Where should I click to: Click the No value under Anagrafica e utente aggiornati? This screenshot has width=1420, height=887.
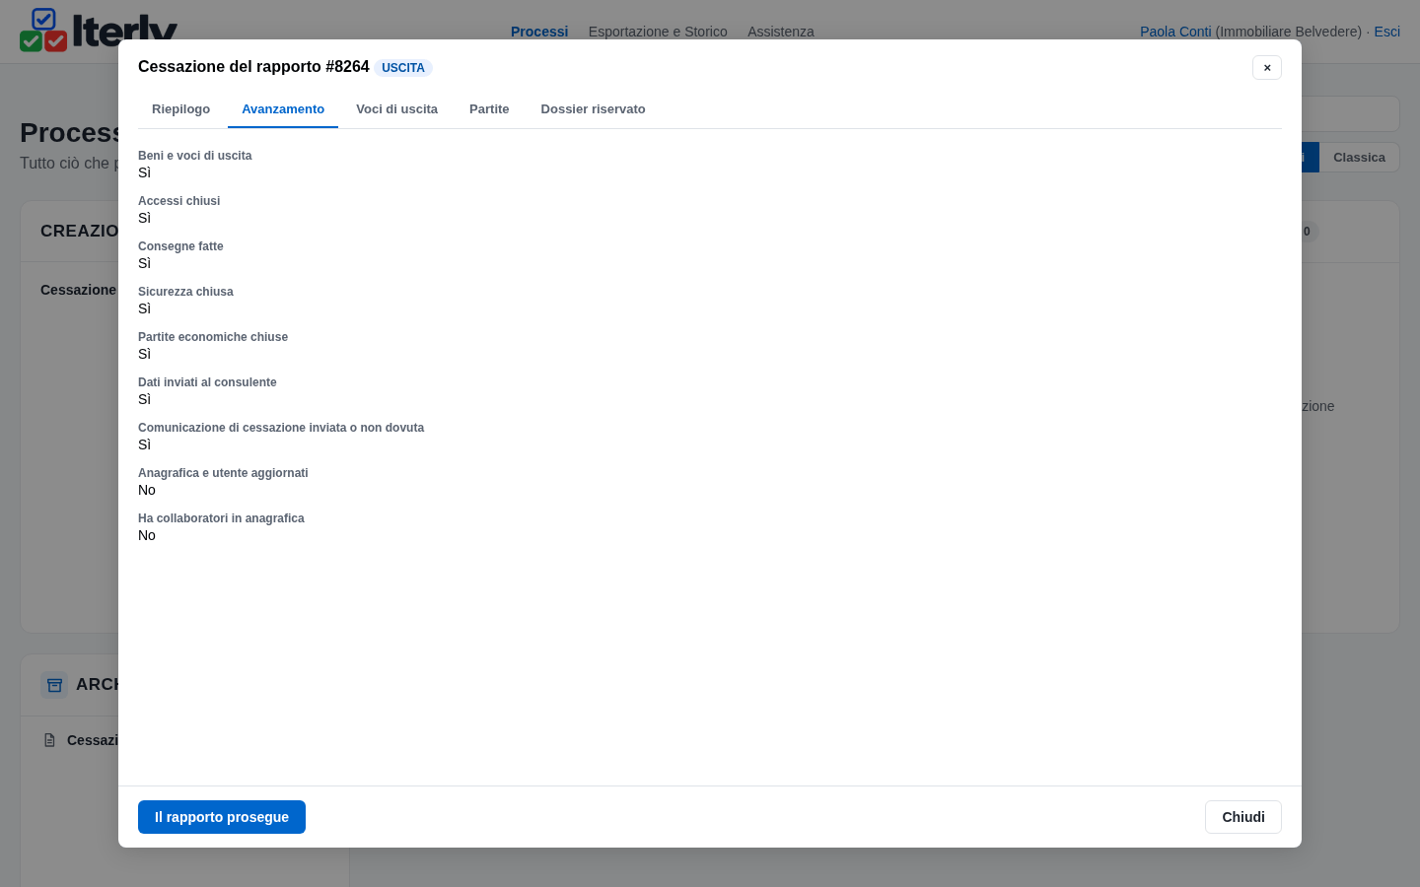(147, 490)
